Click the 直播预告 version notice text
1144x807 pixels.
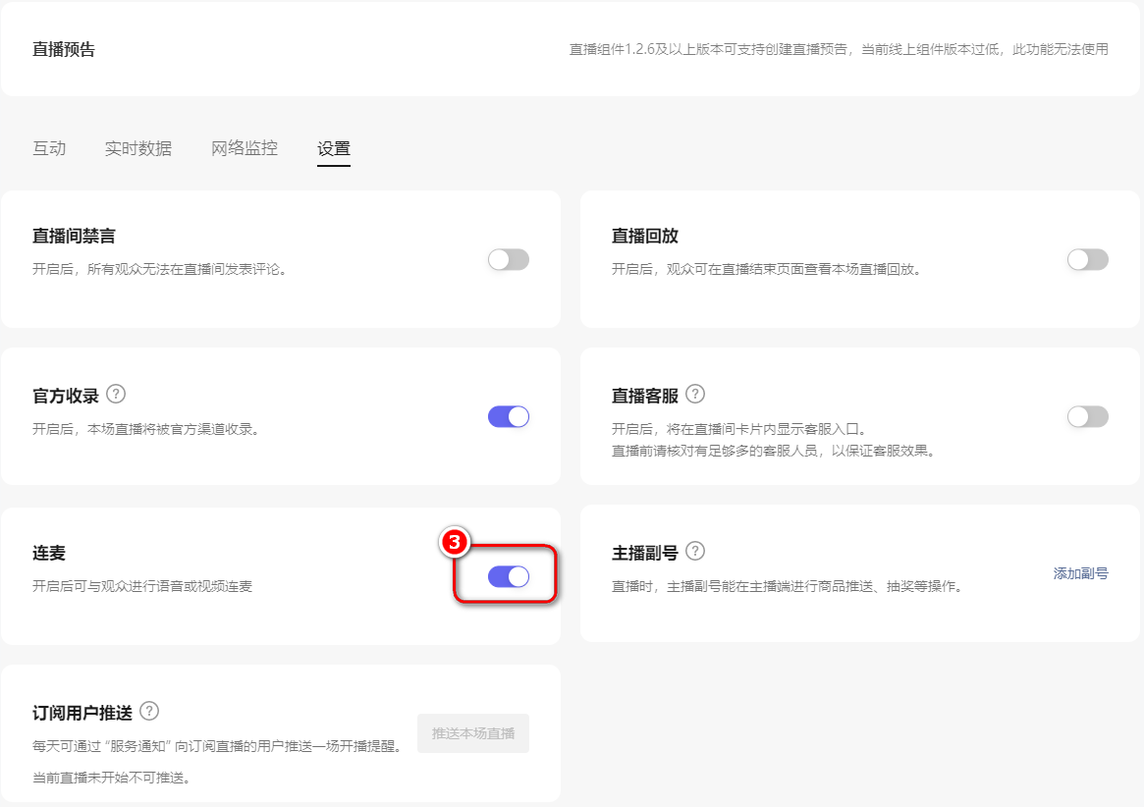839,49
